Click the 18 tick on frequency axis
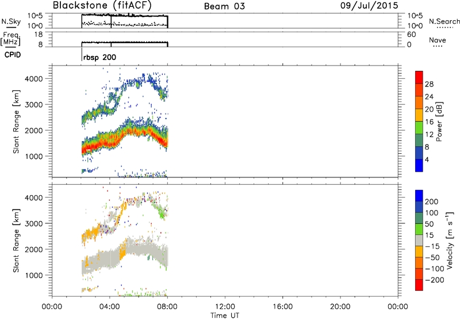460x319 pixels. 39,35
